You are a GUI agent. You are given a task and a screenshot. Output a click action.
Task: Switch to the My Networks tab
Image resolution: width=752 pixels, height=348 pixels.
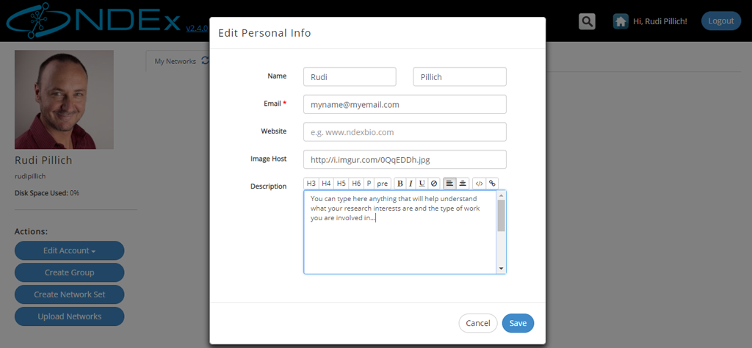(x=175, y=62)
